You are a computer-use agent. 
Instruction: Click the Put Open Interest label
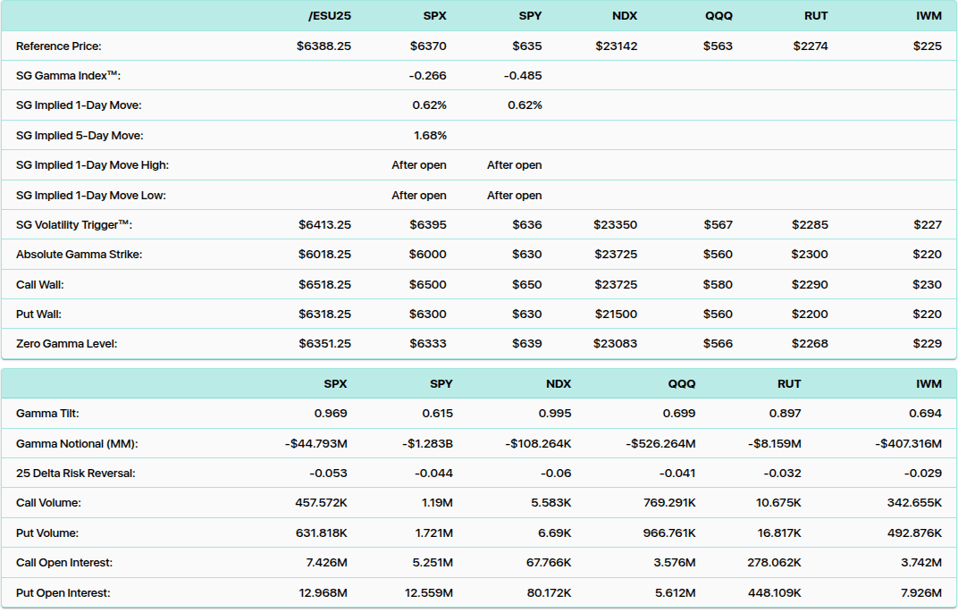(x=63, y=593)
